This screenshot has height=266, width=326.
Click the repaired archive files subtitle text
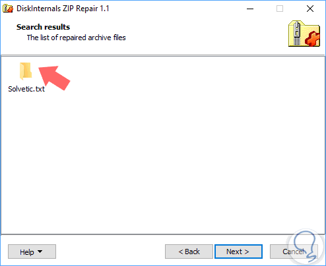pos(76,38)
